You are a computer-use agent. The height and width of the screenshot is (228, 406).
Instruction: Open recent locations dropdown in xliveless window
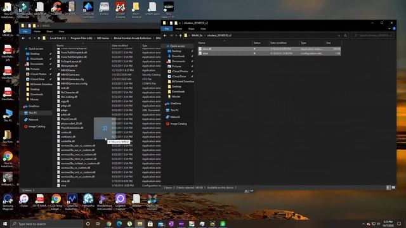coord(176,35)
